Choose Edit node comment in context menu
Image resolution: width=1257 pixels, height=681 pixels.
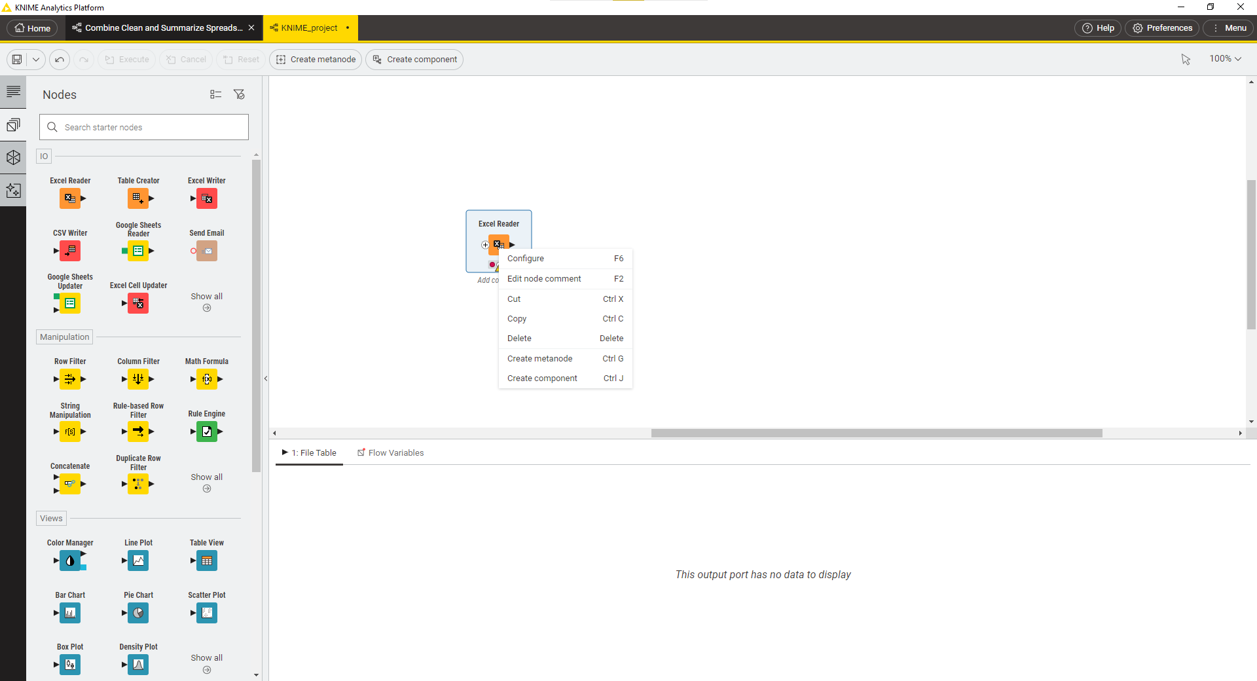[566, 279]
